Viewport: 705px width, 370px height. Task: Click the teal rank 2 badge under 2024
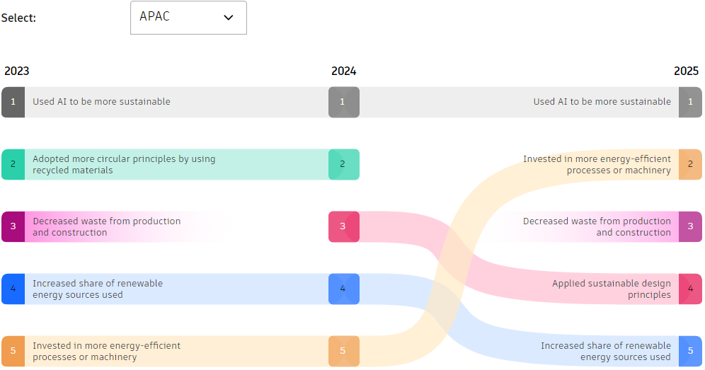coord(343,164)
